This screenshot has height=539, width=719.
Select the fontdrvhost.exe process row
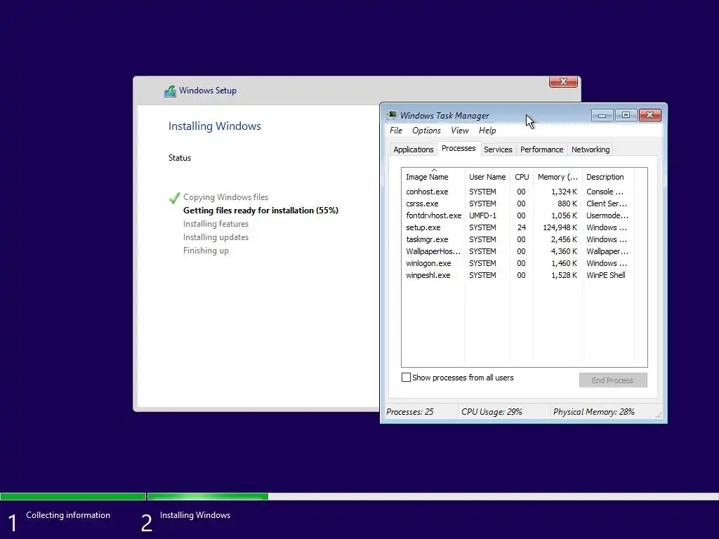pyautogui.click(x=518, y=215)
